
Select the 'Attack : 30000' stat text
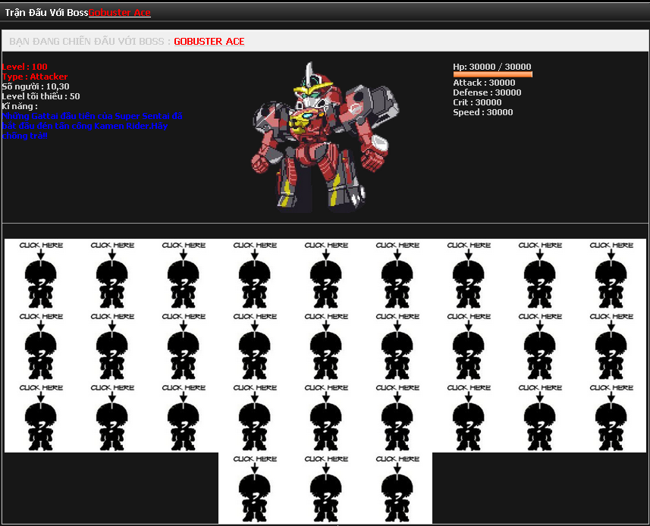[x=484, y=83]
